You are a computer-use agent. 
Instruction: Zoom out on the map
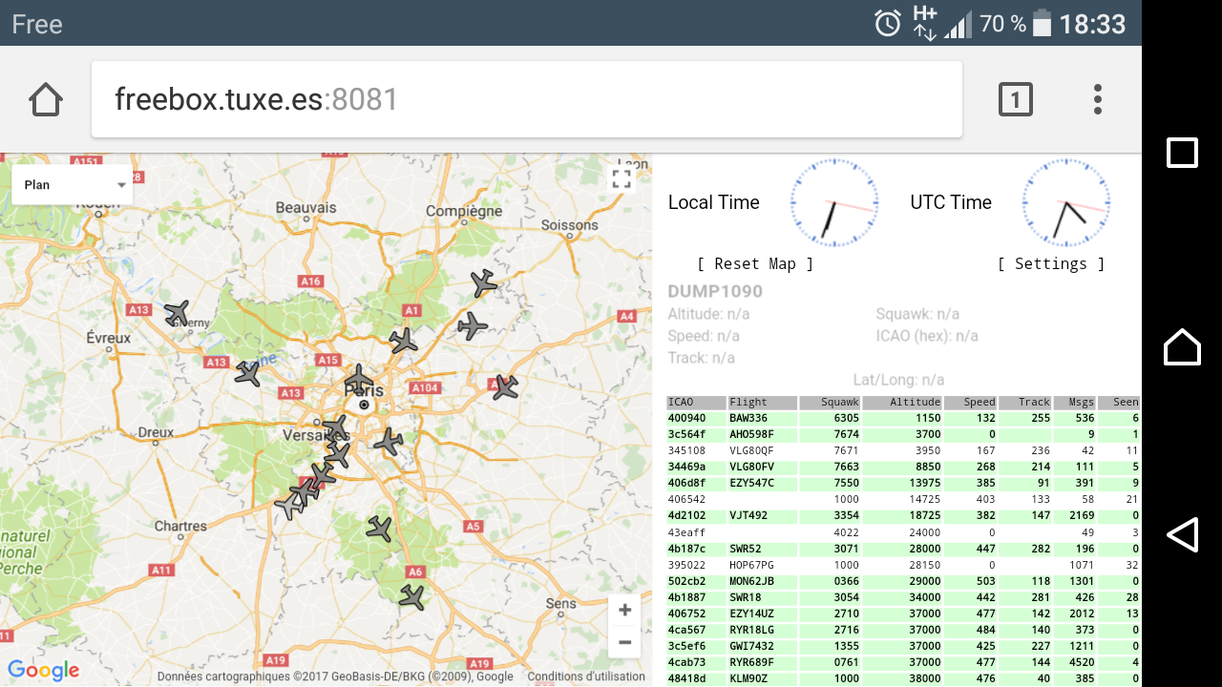coord(624,642)
